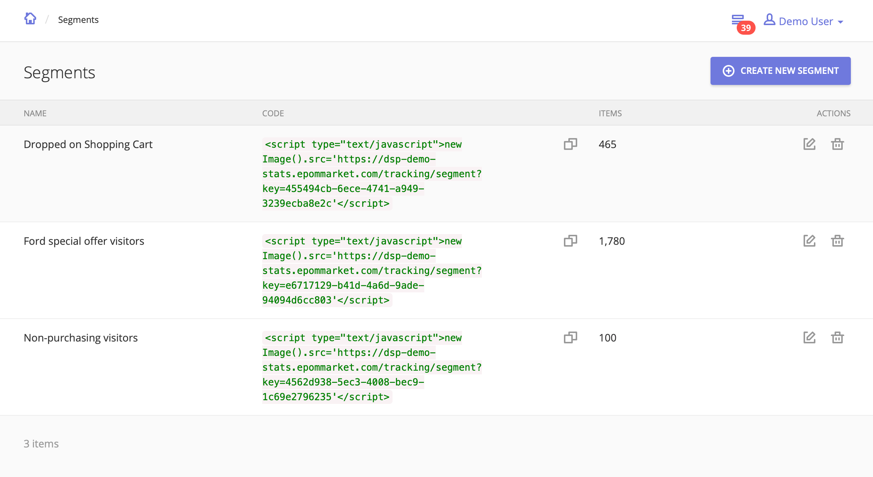The width and height of the screenshot is (873, 477).
Task: Go to the home page icon
Action: pyautogui.click(x=30, y=19)
